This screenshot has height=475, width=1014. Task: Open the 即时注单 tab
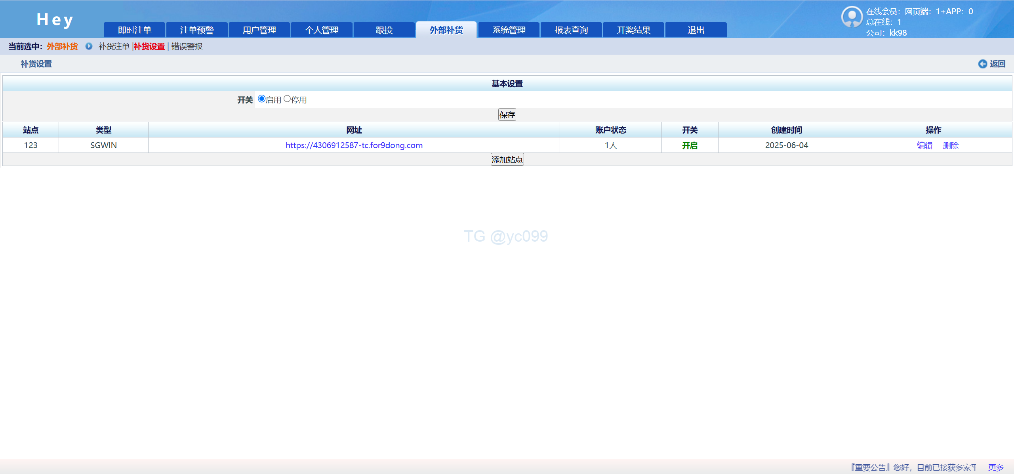coord(135,30)
